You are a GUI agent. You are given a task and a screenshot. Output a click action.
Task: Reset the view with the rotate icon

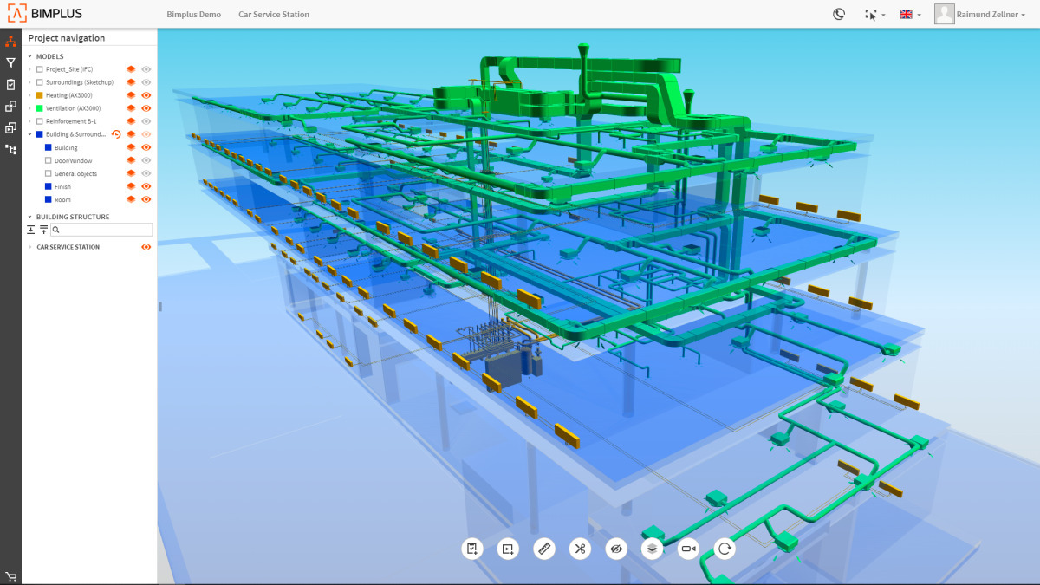tap(725, 549)
